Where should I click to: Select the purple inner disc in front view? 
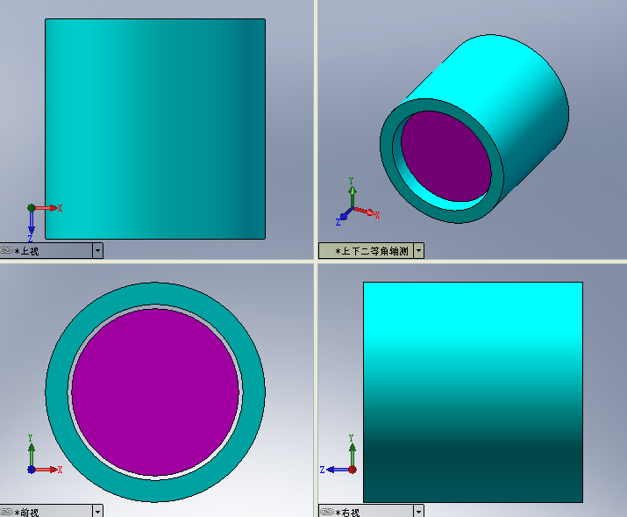[155, 392]
